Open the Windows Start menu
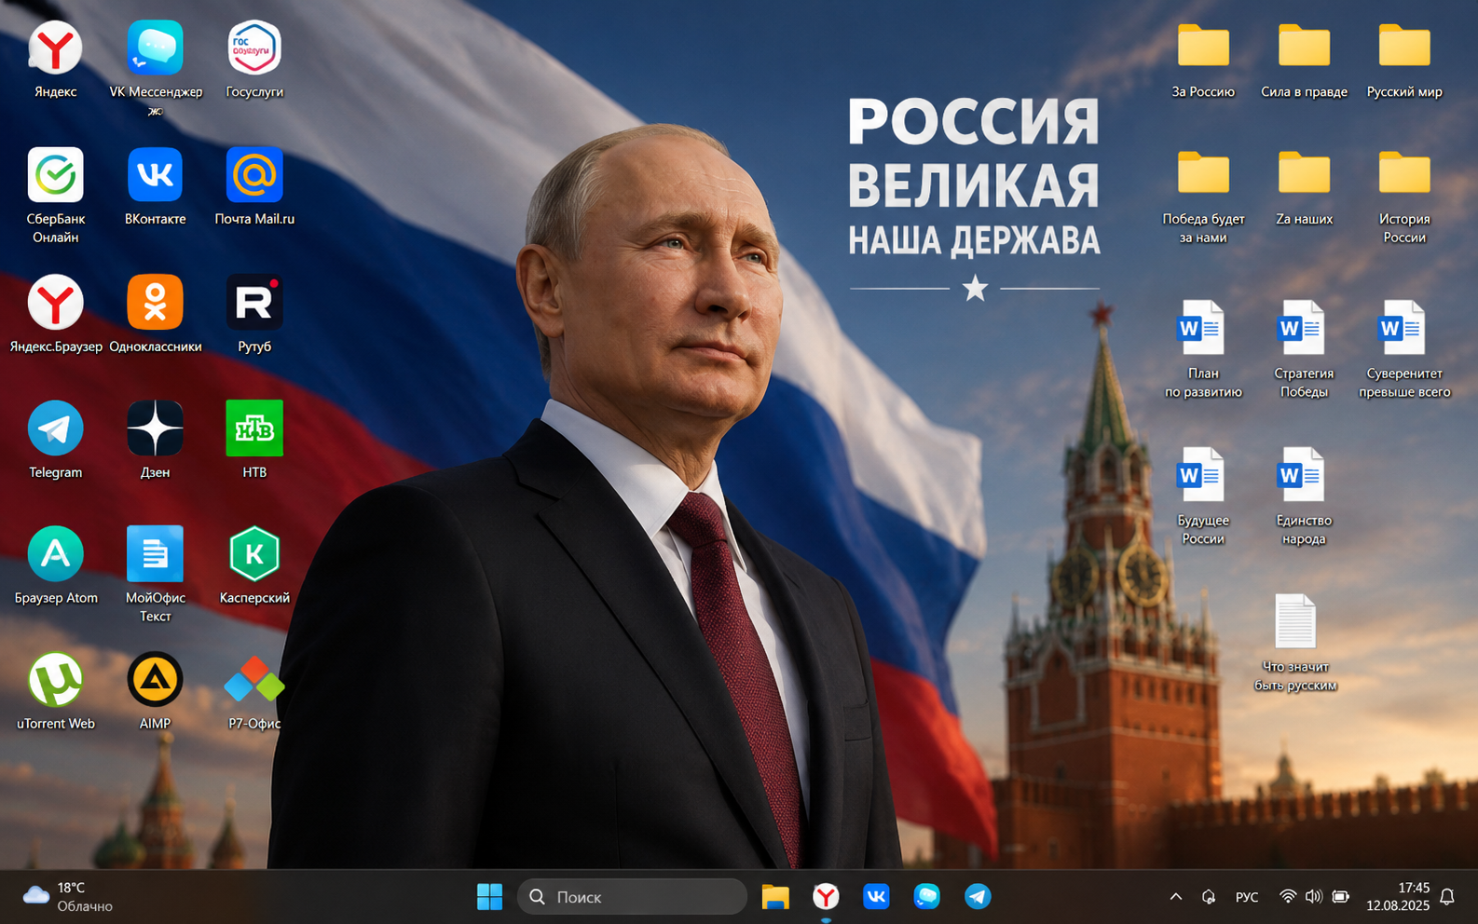This screenshot has width=1478, height=924. pyautogui.click(x=489, y=897)
